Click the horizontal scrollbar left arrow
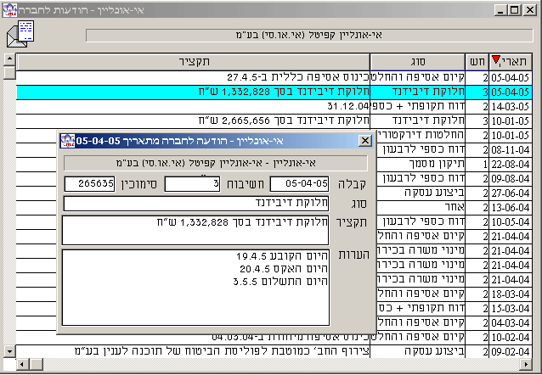Screen dimensions: 542x375 click(x=22, y=364)
